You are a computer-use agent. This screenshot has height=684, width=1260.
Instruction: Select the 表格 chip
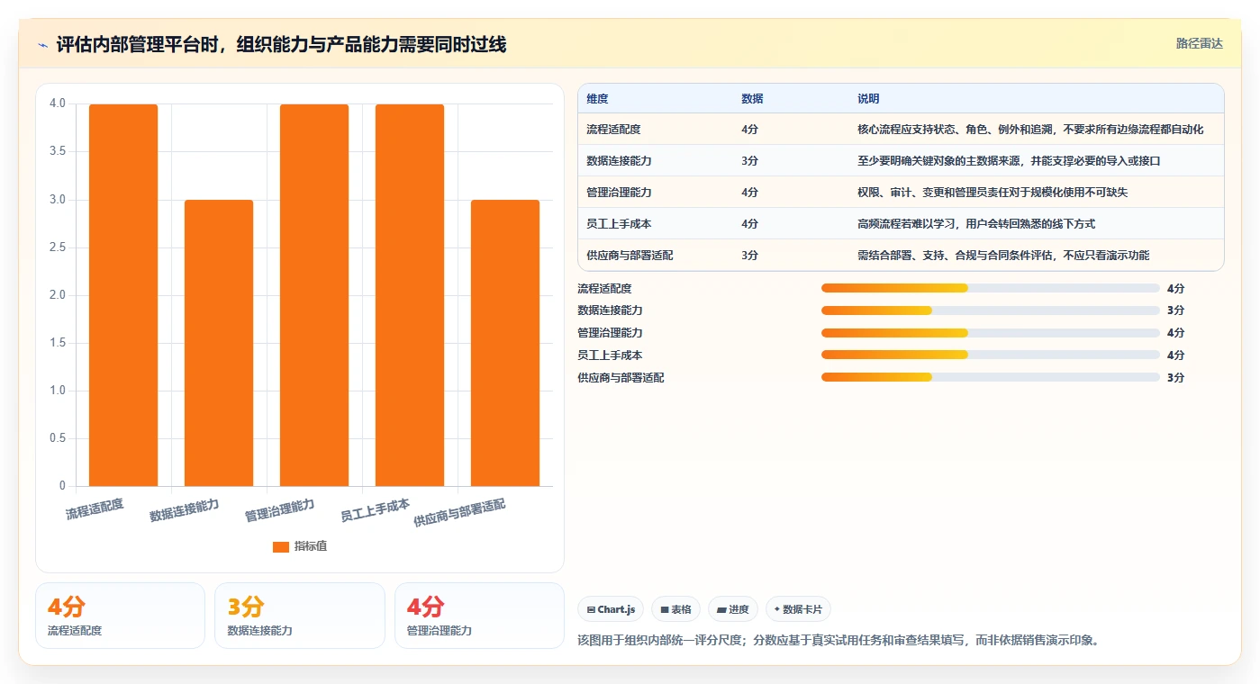point(675,609)
